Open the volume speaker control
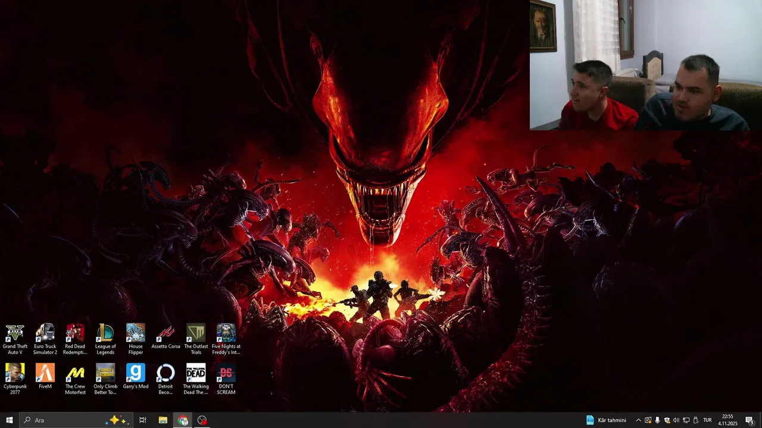This screenshot has width=762, height=428. click(x=676, y=420)
